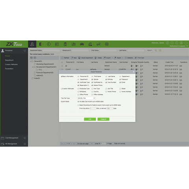Click the Adjust Department toolbar button
The width and height of the screenshot is (189, 189).
coord(85,58)
